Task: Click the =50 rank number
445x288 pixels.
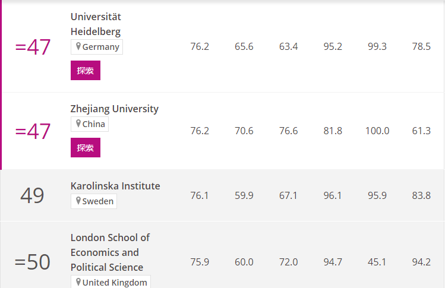Action: click(x=33, y=262)
